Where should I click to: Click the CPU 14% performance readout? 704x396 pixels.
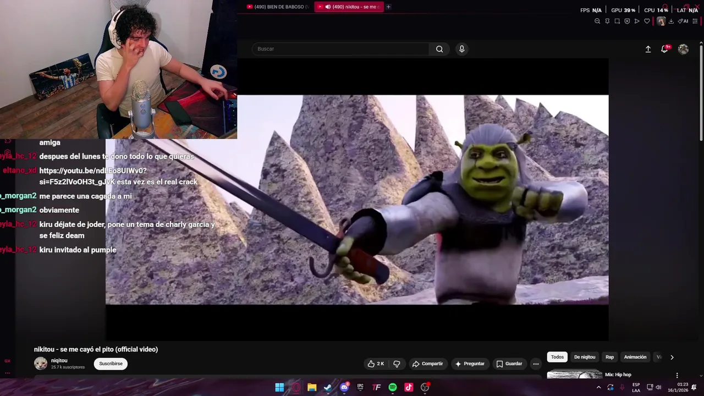pyautogui.click(x=656, y=10)
